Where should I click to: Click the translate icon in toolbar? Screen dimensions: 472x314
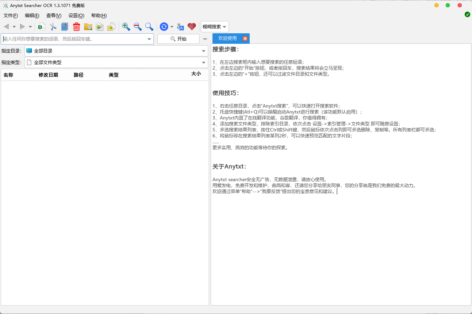pos(181,27)
